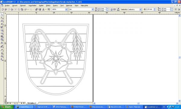Open the Efekty menu
This screenshot has width=181, height=109.
coord(48,5)
